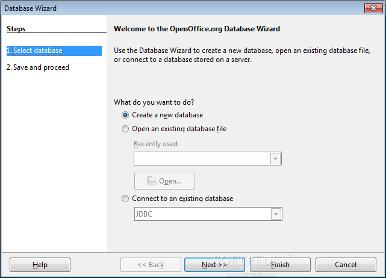Close the Database Wizard window
This screenshot has height=278, width=386.
(373, 8)
